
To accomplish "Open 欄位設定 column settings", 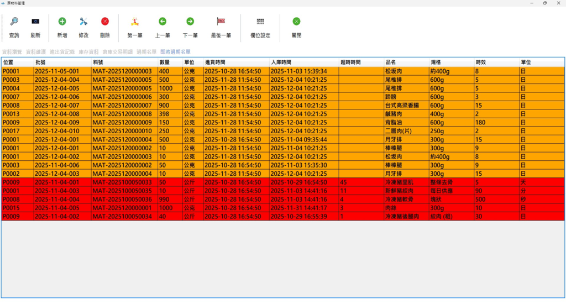I will coord(260,22).
